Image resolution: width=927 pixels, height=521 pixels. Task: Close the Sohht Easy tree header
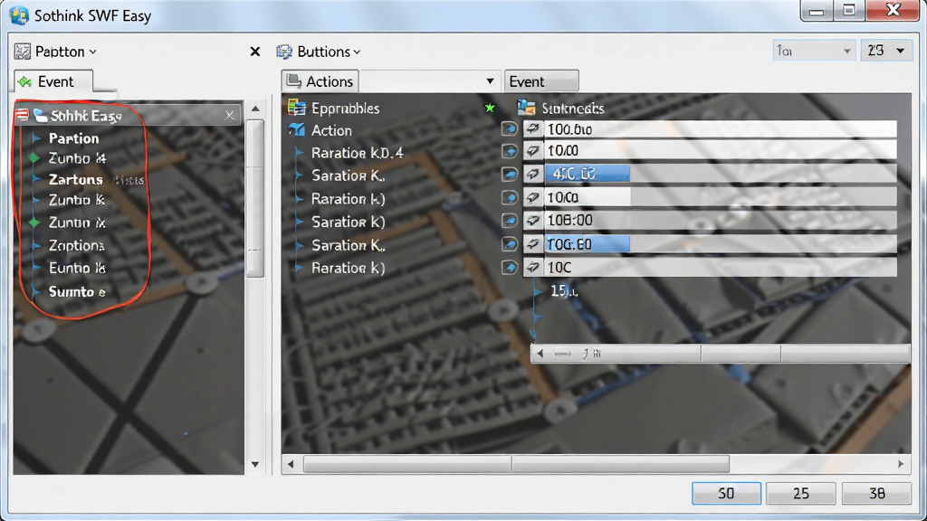[x=229, y=115]
